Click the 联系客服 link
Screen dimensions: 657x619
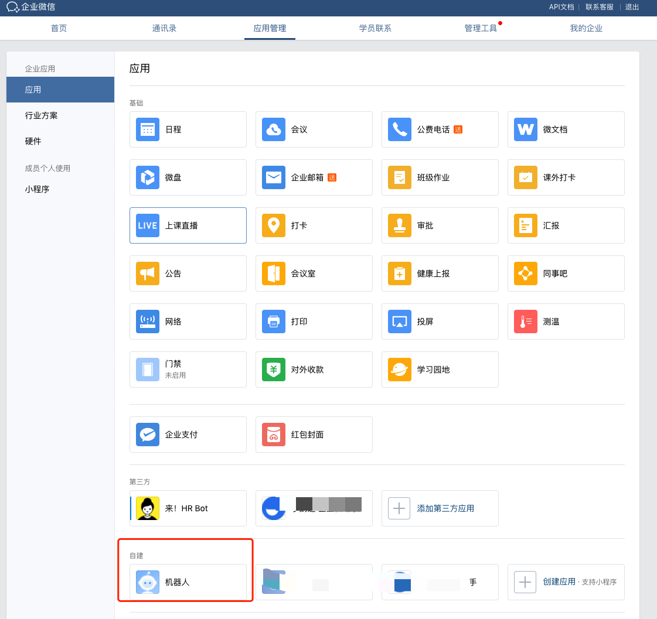coord(599,6)
